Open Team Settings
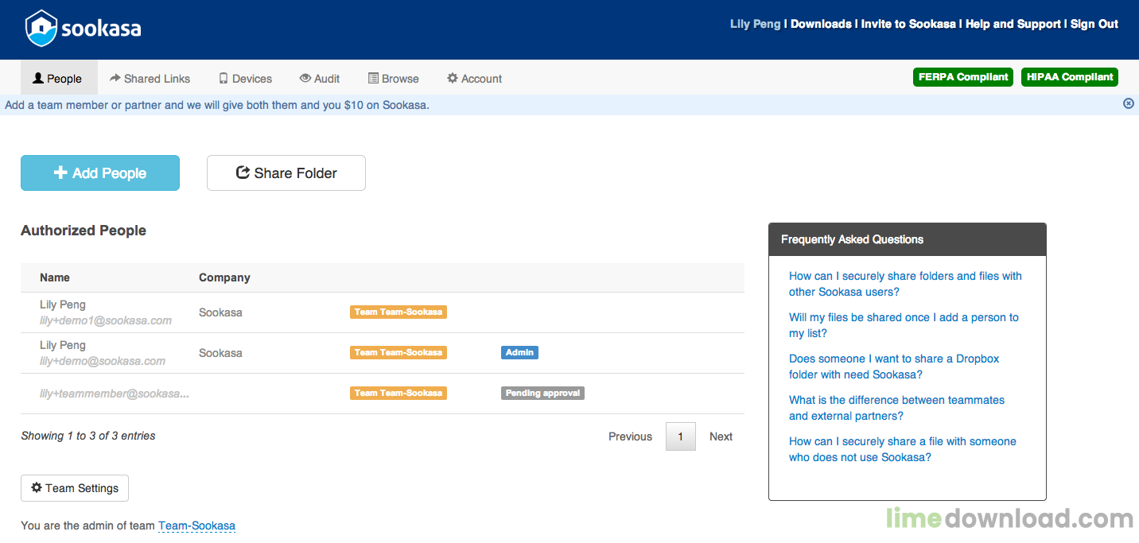 click(75, 488)
